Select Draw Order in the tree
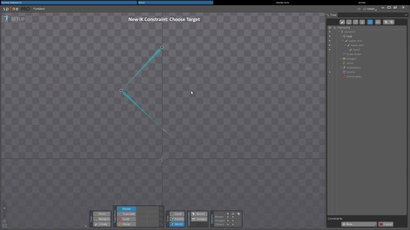The width and height of the screenshot is (410, 230). click(354, 54)
